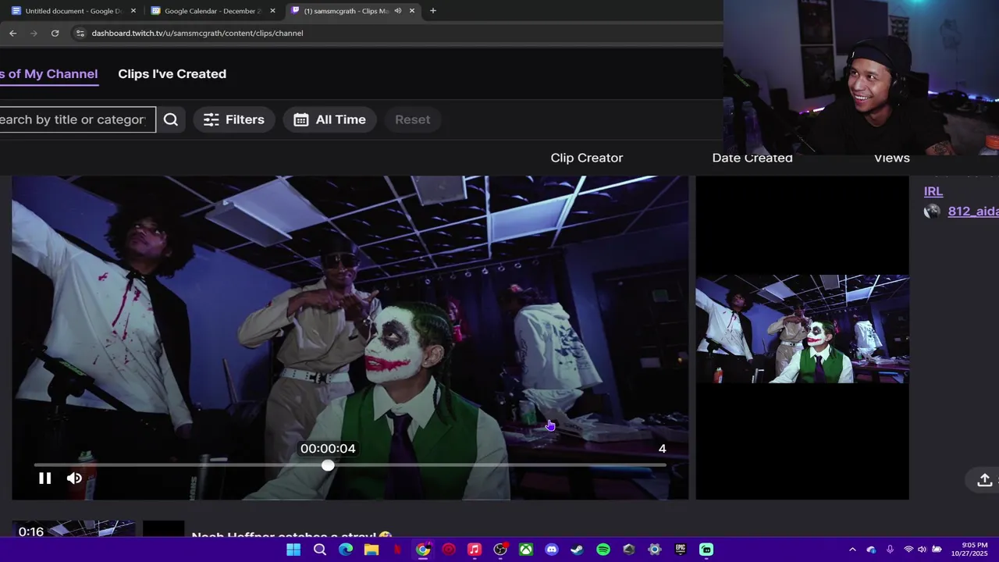Sort by the Clip Creator column header
This screenshot has height=562, width=999.
(587, 158)
